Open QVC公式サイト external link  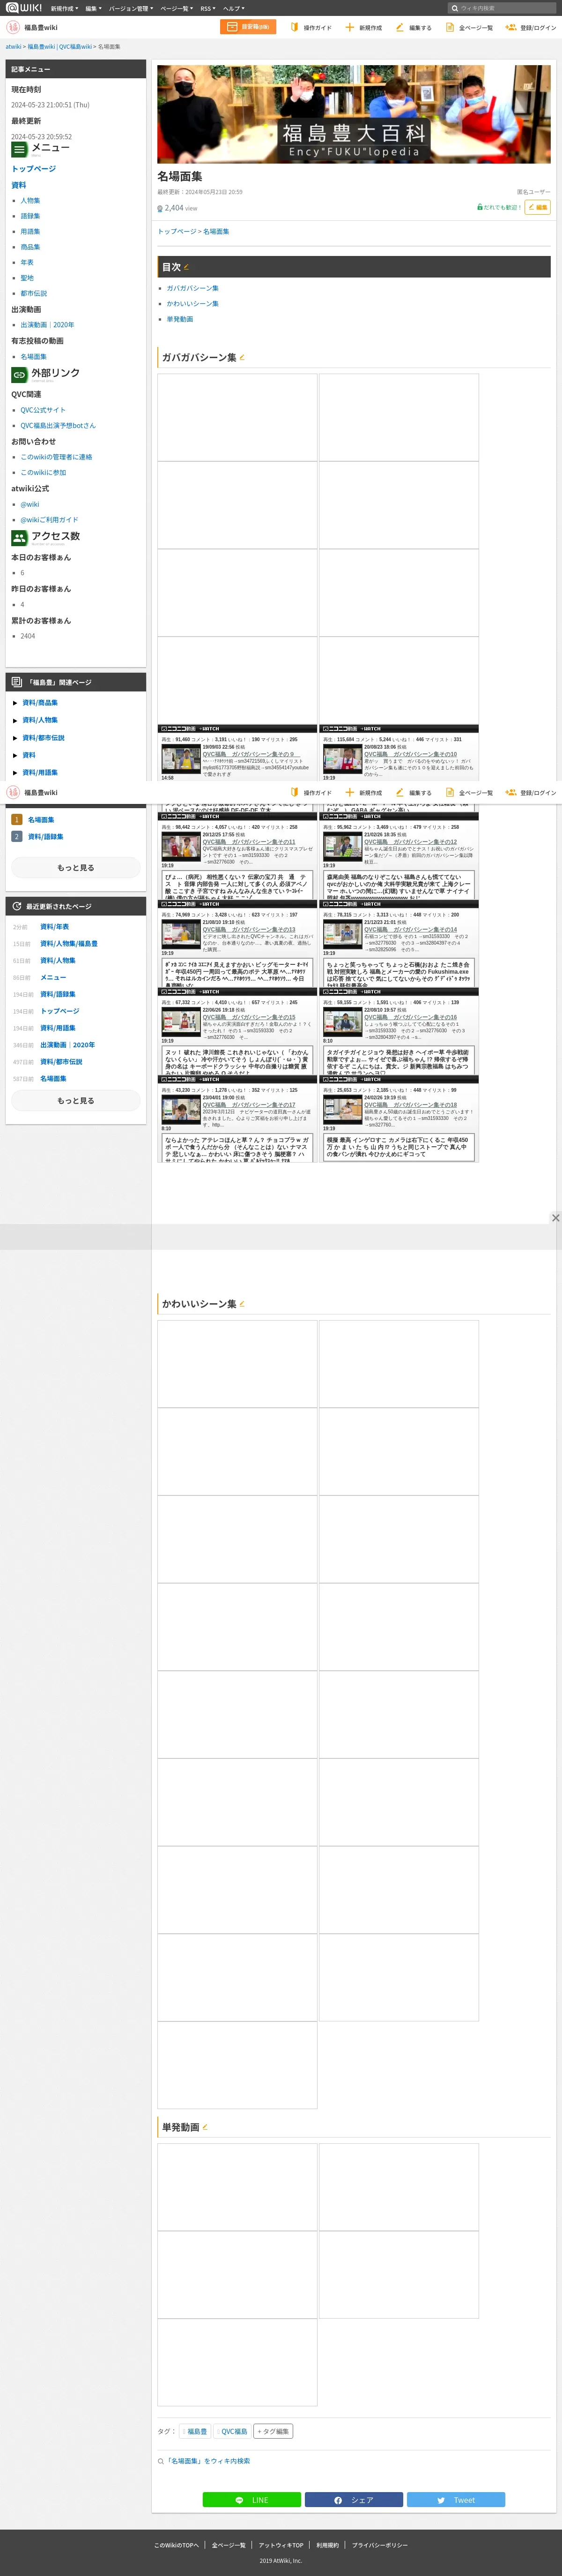click(43, 410)
